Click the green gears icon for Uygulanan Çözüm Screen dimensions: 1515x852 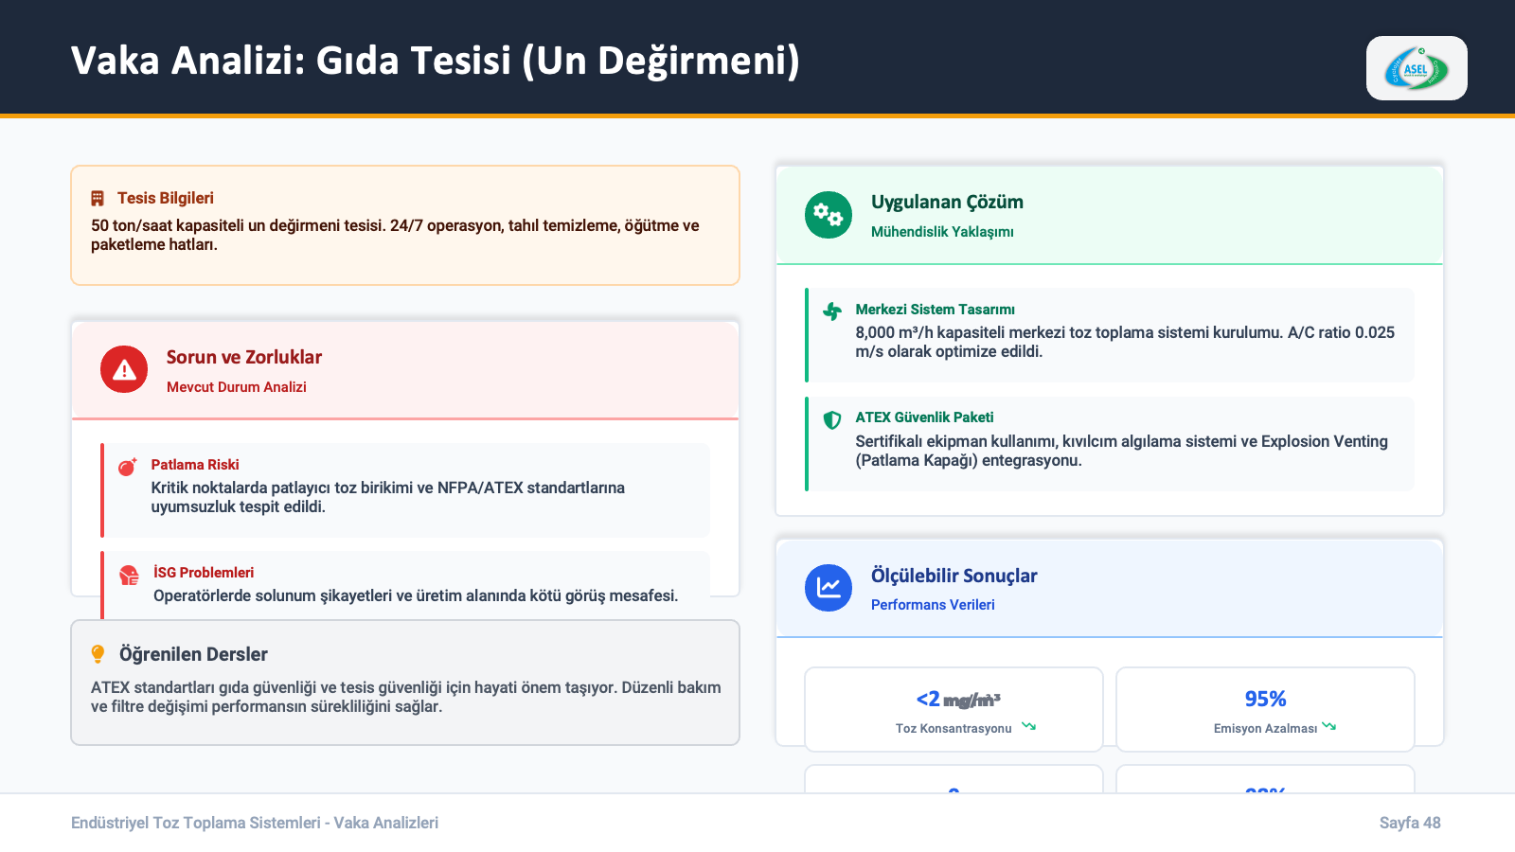(x=829, y=215)
